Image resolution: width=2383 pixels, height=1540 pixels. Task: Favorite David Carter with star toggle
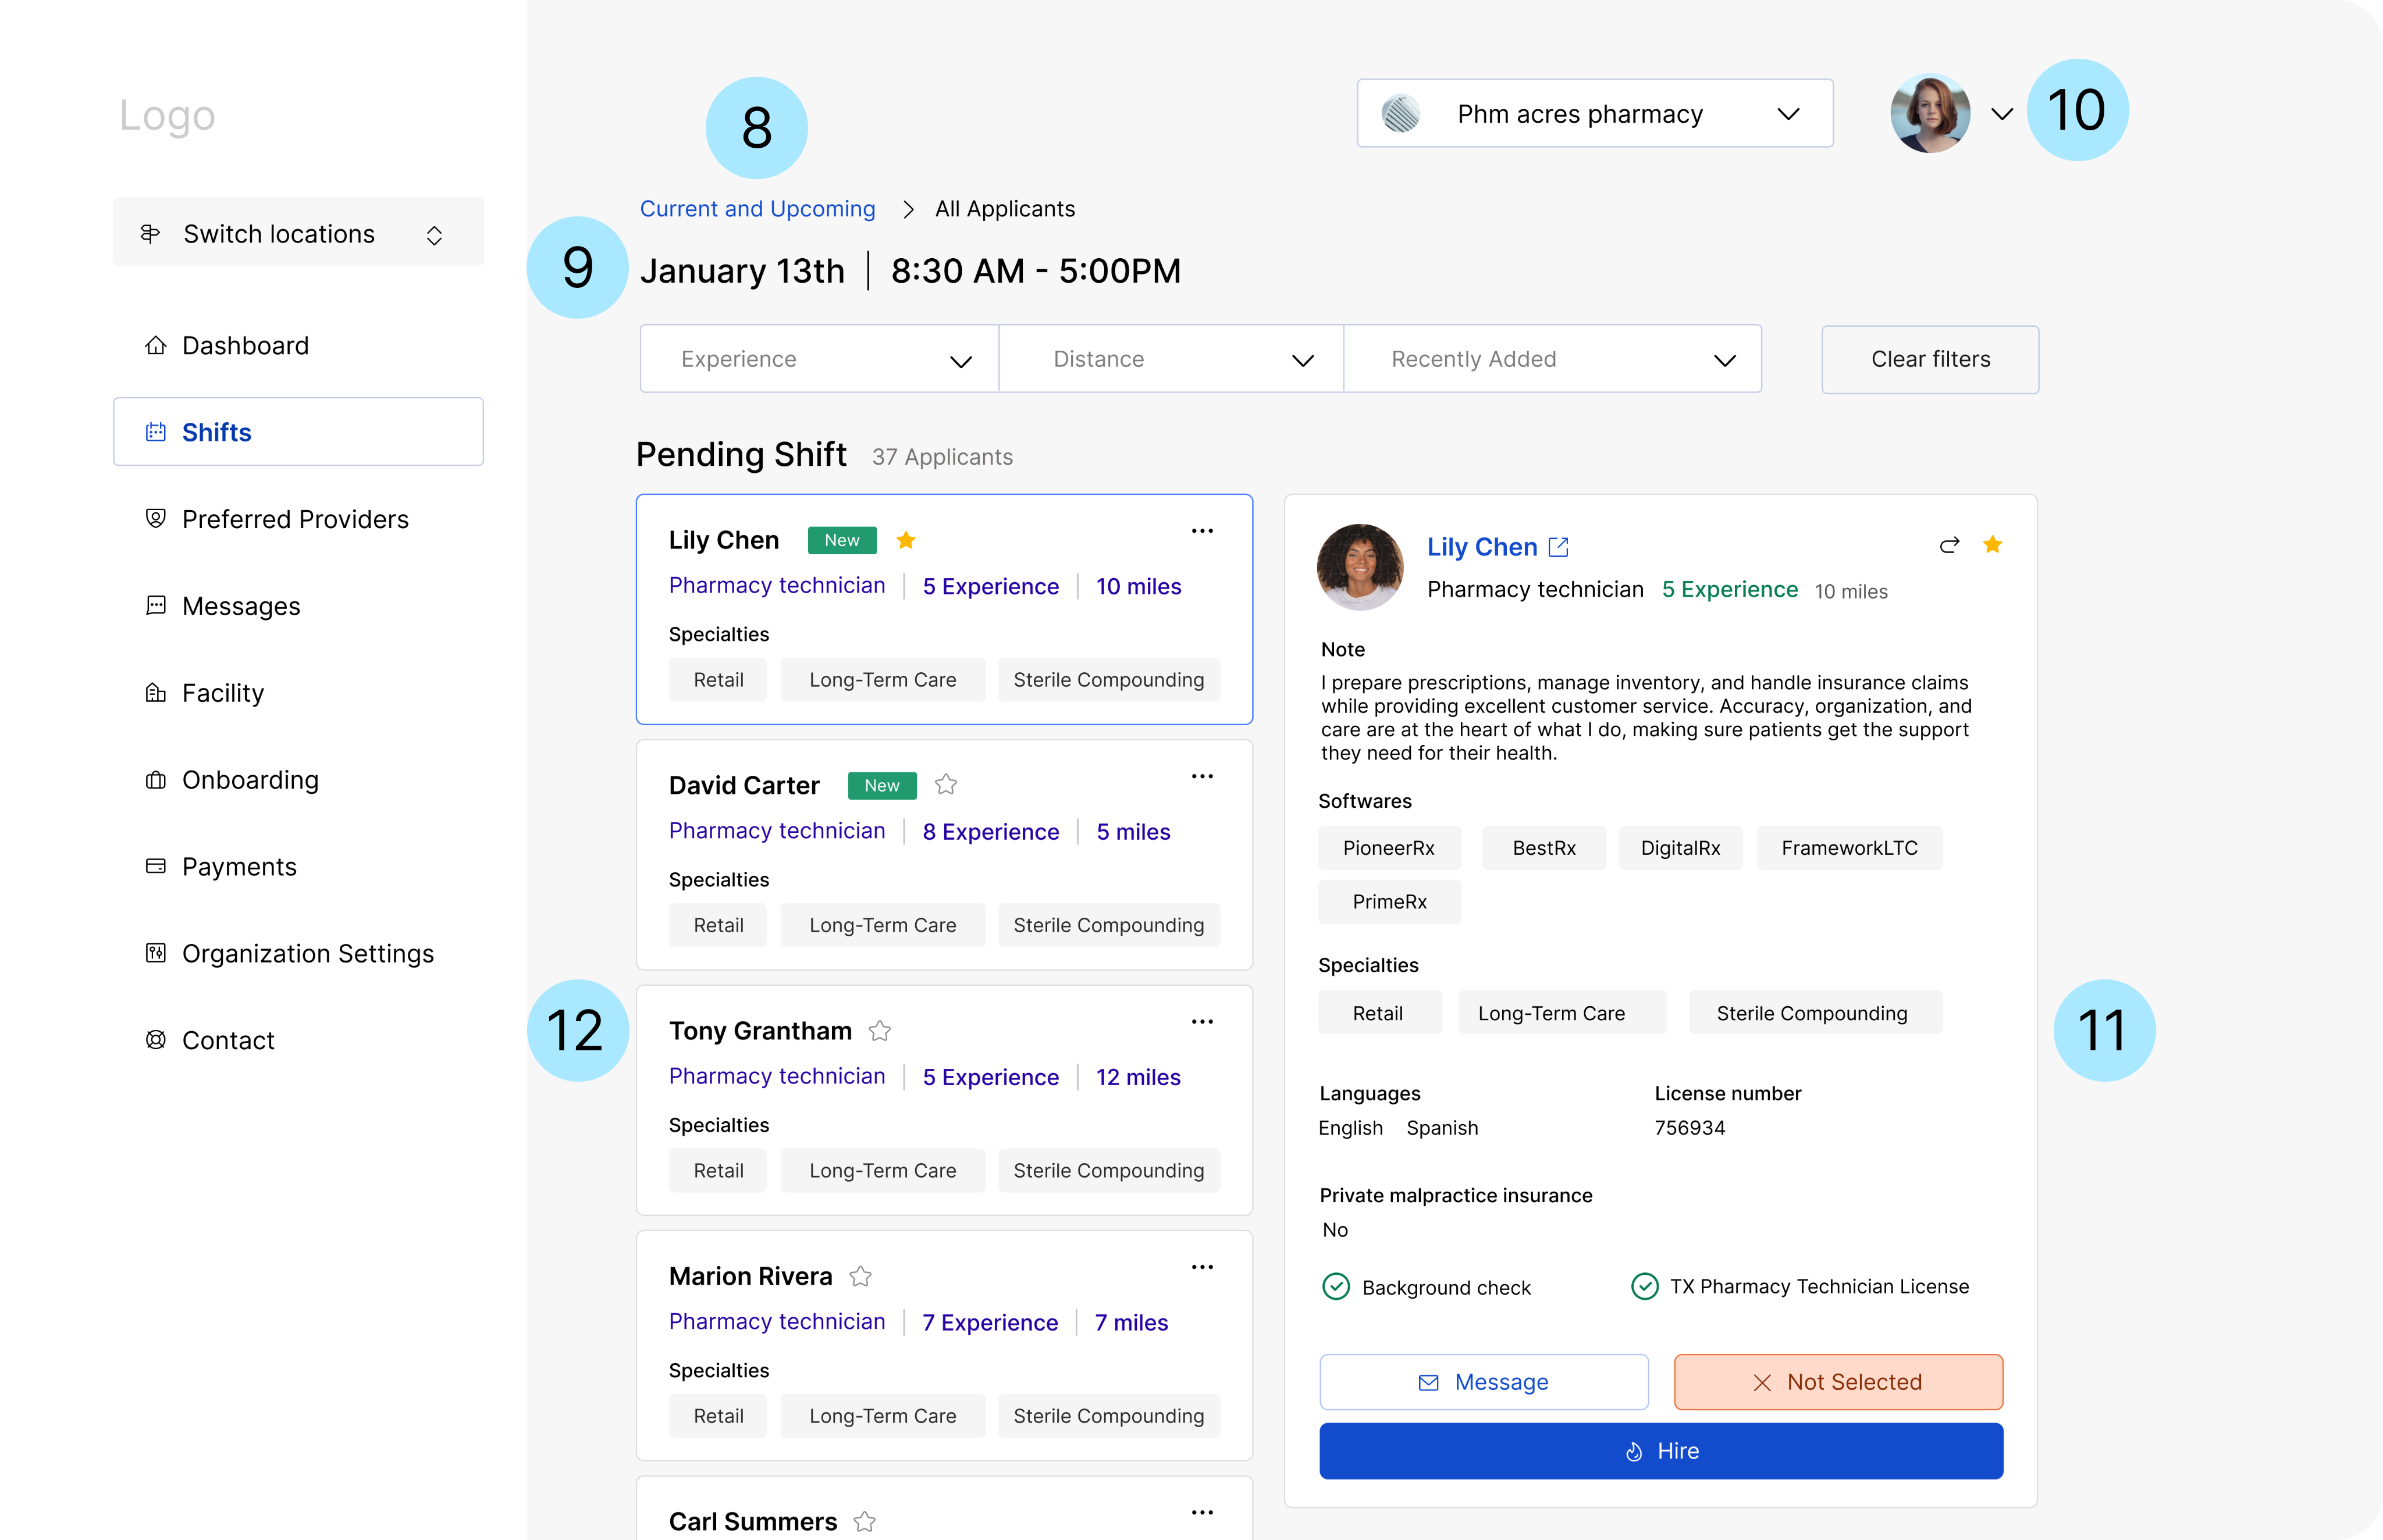click(945, 785)
